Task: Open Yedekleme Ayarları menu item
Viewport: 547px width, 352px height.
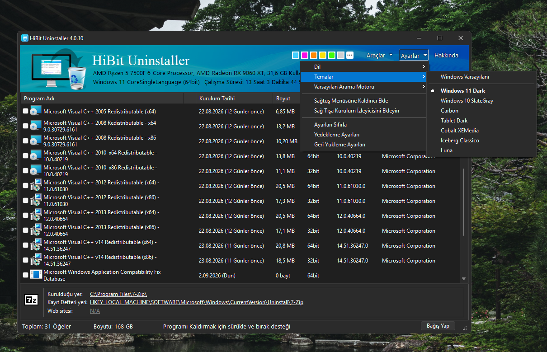Action: pos(363,135)
